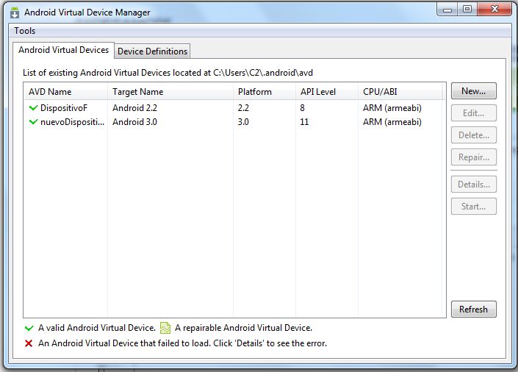The height and width of the screenshot is (372, 518).
Task: Click the Refresh button
Action: (473, 310)
